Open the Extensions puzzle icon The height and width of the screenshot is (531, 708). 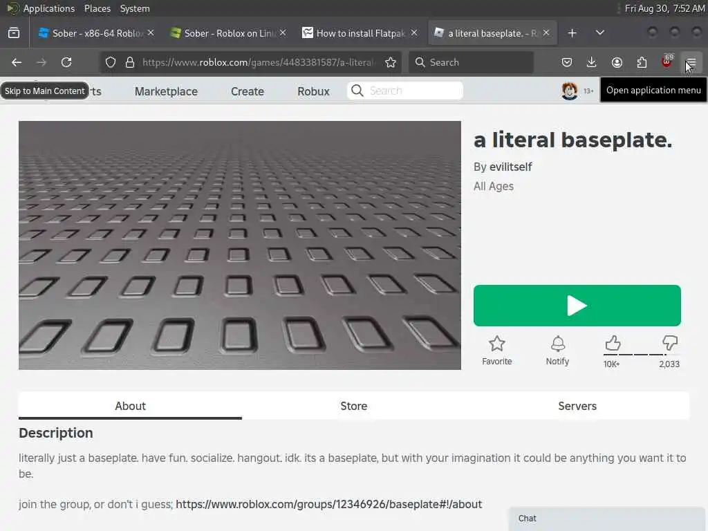pyautogui.click(x=642, y=62)
